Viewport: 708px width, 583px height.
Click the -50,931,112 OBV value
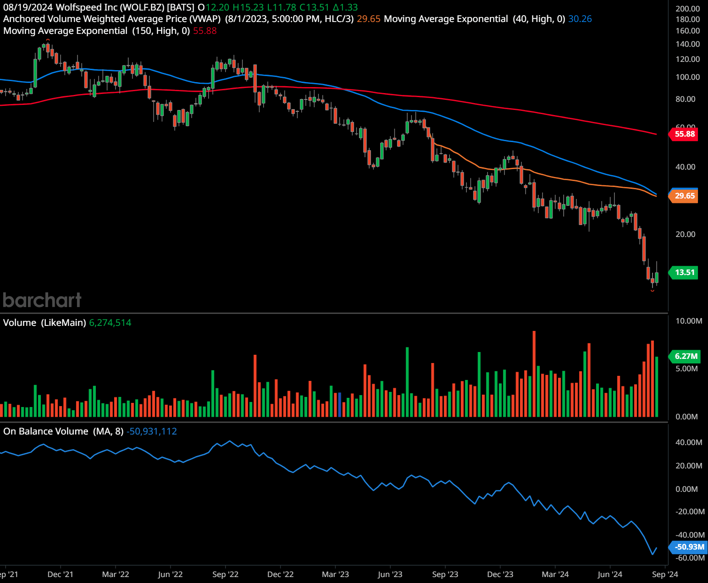[x=152, y=431]
